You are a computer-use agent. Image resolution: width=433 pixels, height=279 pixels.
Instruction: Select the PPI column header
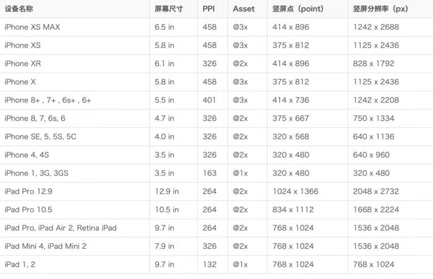click(x=209, y=9)
